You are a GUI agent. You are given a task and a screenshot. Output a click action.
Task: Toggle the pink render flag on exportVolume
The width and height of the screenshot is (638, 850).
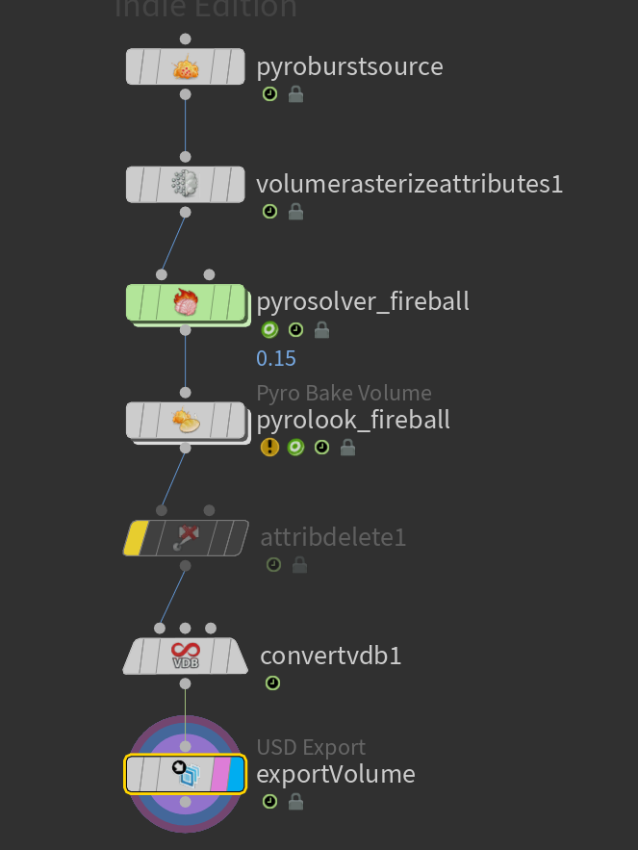[220, 774]
